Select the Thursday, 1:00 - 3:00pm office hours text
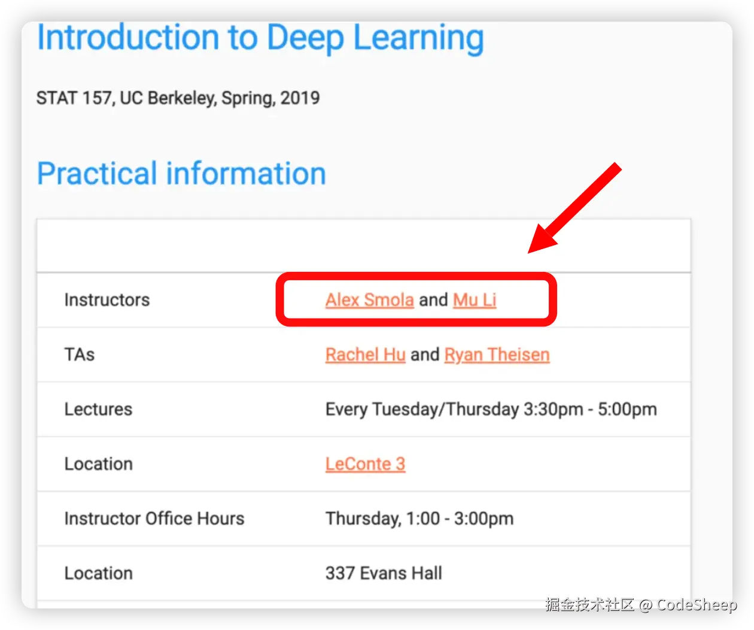The width and height of the screenshot is (754, 630). pos(419,518)
